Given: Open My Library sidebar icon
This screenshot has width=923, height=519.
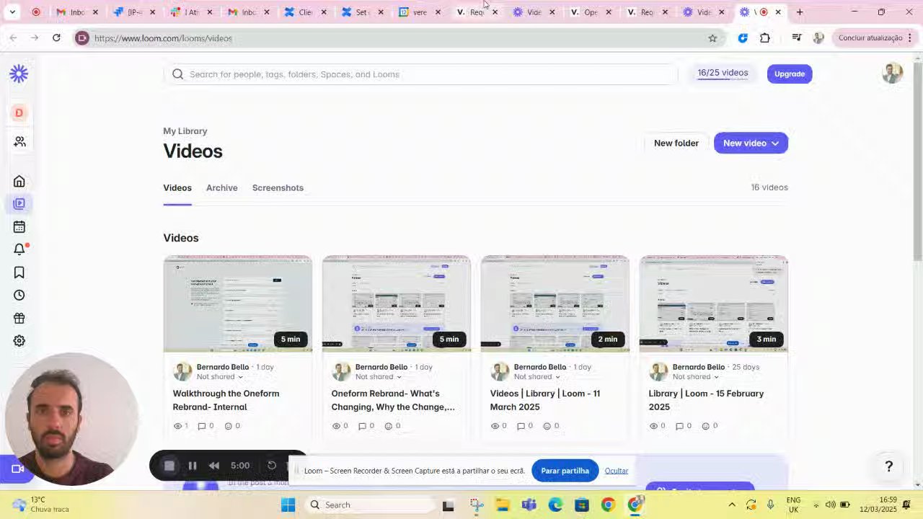Looking at the screenshot, I should [x=19, y=204].
